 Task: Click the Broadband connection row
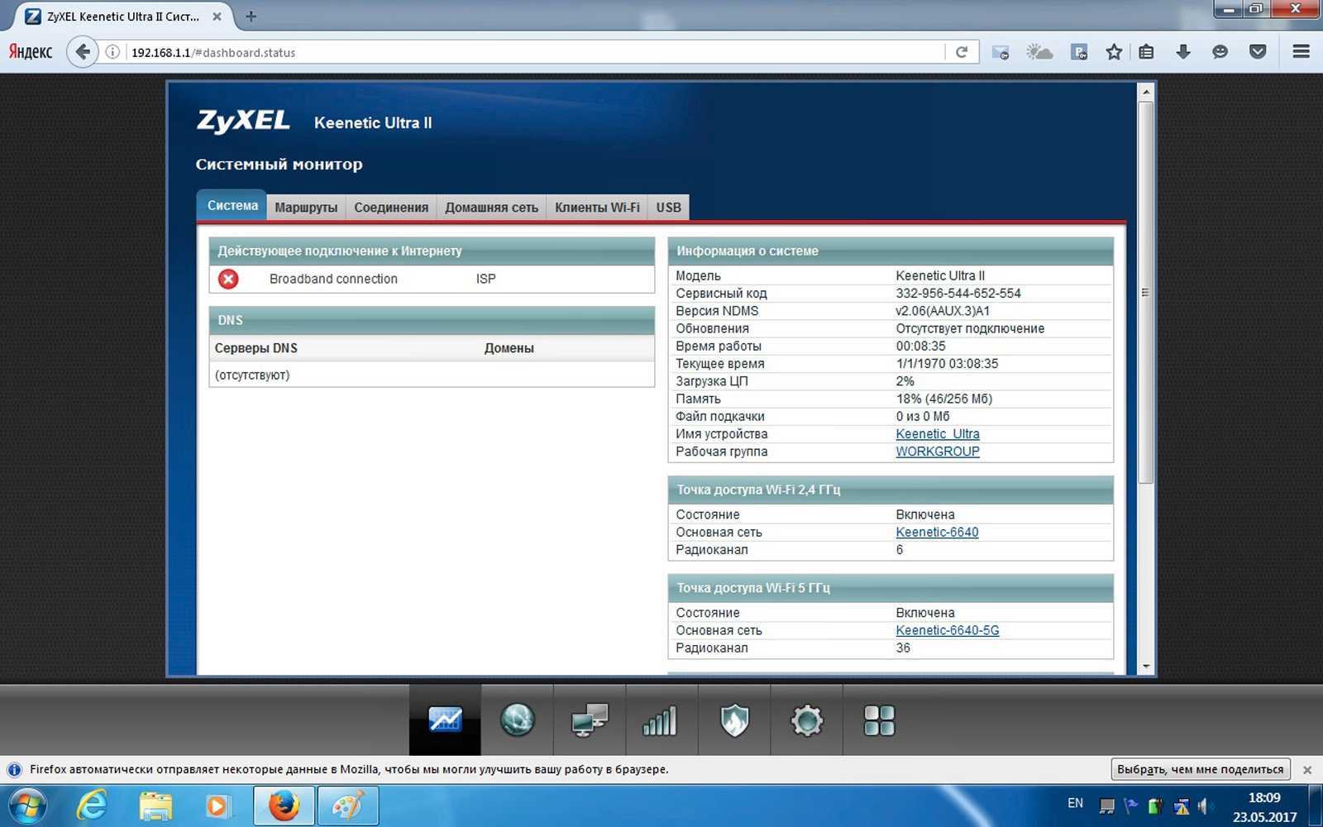click(x=432, y=279)
